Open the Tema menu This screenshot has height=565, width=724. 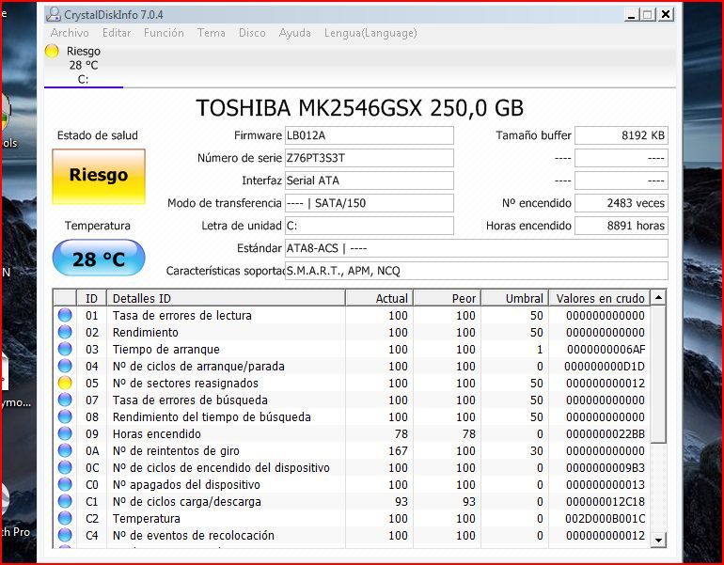211,33
